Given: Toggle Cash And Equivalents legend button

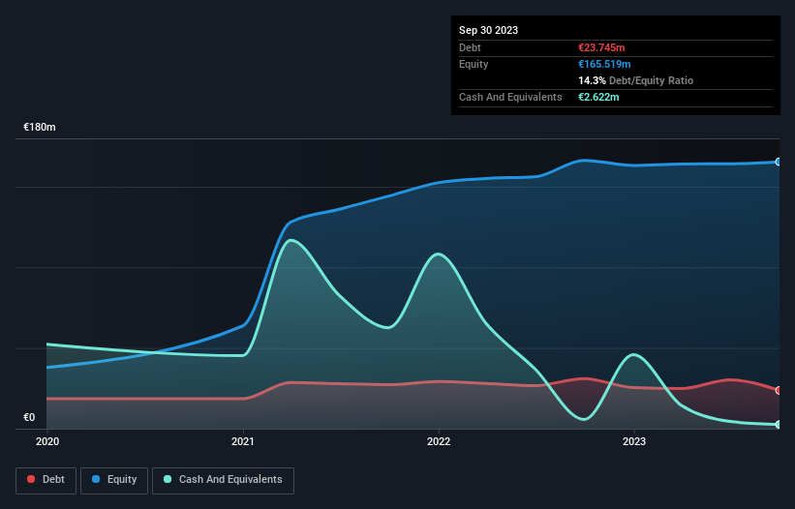Looking at the screenshot, I should click(223, 480).
